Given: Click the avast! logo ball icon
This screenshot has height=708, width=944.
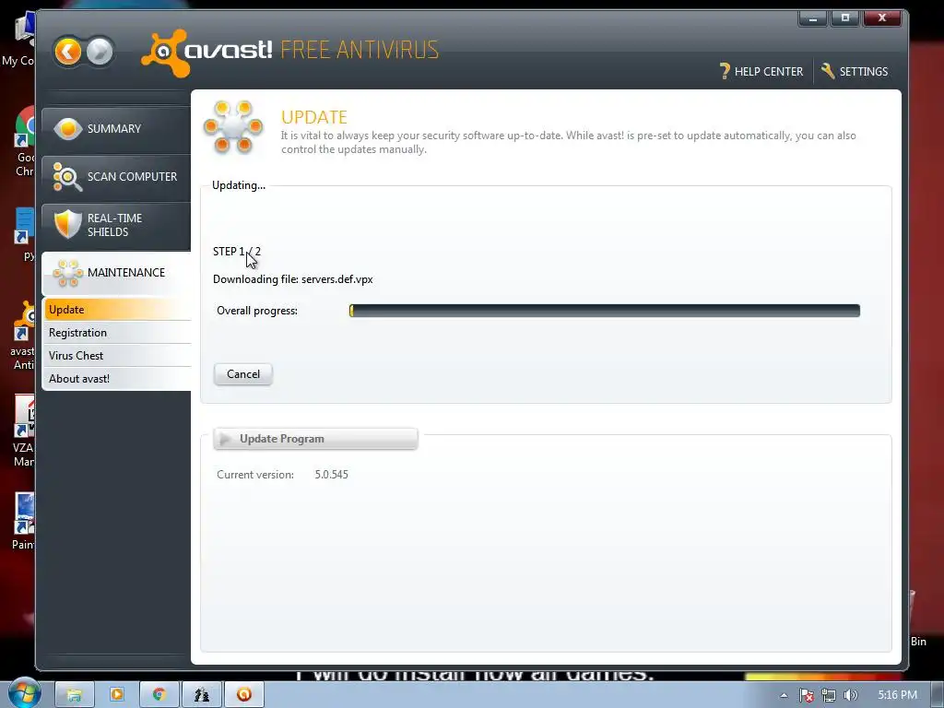Looking at the screenshot, I should tap(164, 53).
